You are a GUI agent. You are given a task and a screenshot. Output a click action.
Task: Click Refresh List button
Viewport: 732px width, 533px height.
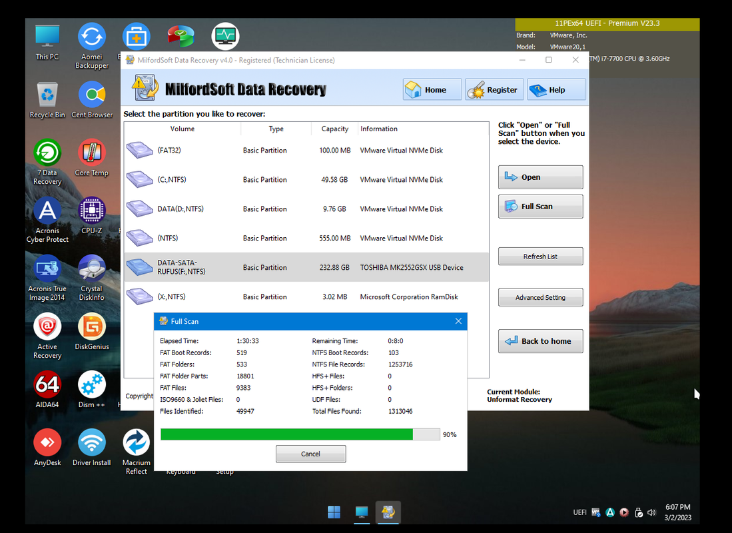541,257
